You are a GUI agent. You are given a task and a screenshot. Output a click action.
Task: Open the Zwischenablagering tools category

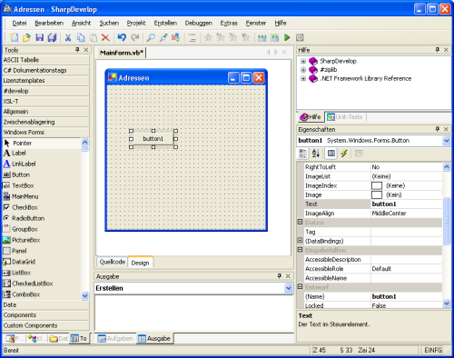coord(46,122)
